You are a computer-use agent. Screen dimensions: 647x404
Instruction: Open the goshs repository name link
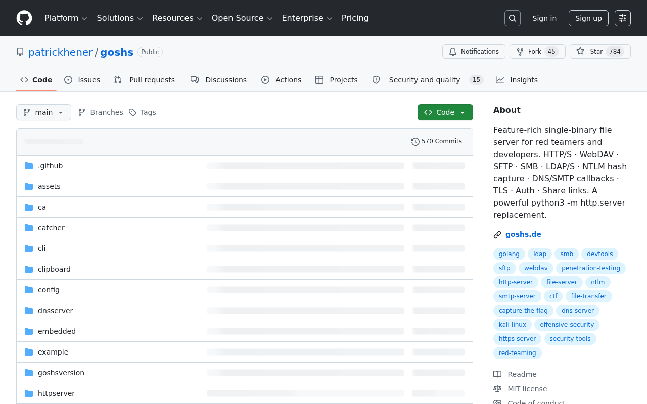pyautogui.click(x=117, y=52)
